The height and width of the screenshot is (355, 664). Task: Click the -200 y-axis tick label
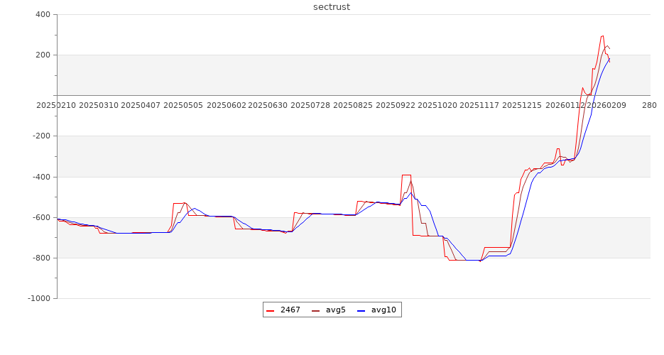tap(40, 136)
